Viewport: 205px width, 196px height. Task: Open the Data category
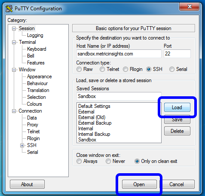(x=32, y=118)
